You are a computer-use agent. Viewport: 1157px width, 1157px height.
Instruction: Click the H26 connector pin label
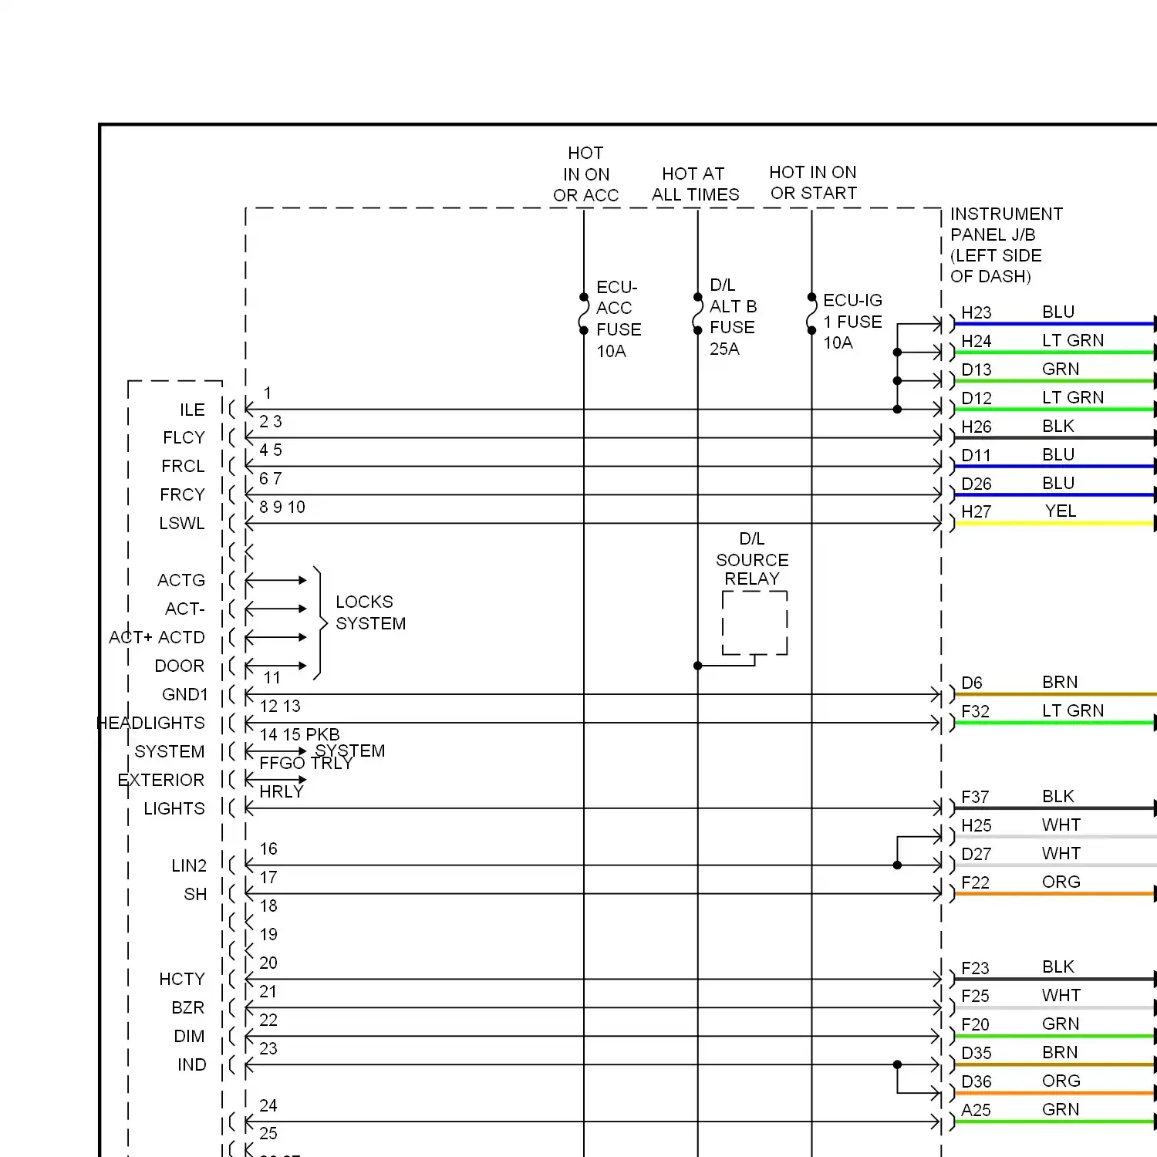click(976, 427)
